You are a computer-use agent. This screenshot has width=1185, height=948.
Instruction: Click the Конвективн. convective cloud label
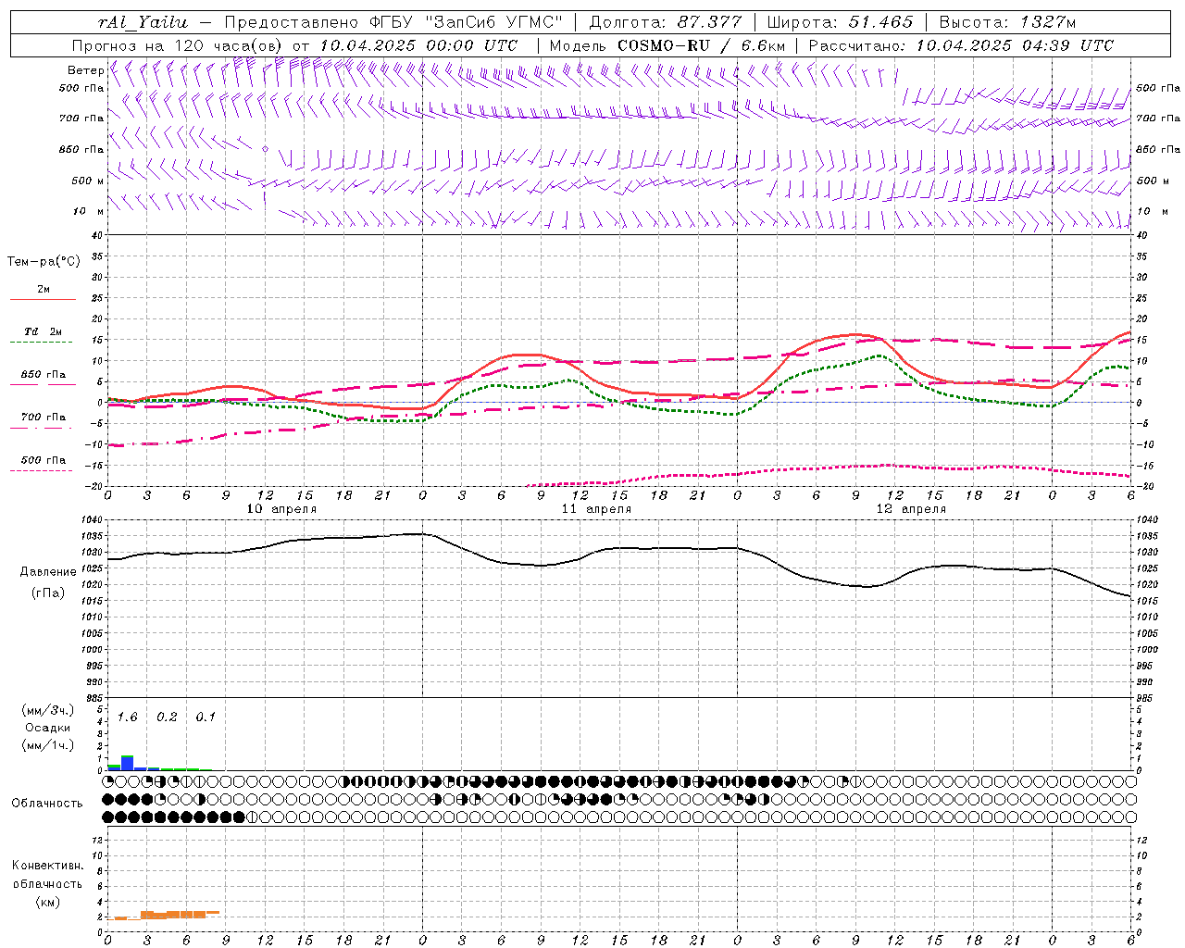(x=47, y=866)
